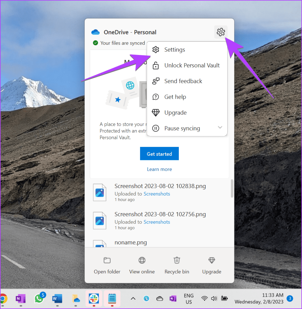Open the Learn more link
Viewport: 302px width, 309px height.
click(159, 169)
